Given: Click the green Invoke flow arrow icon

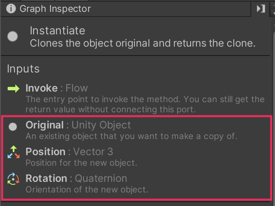Looking at the screenshot, I should [x=14, y=89].
